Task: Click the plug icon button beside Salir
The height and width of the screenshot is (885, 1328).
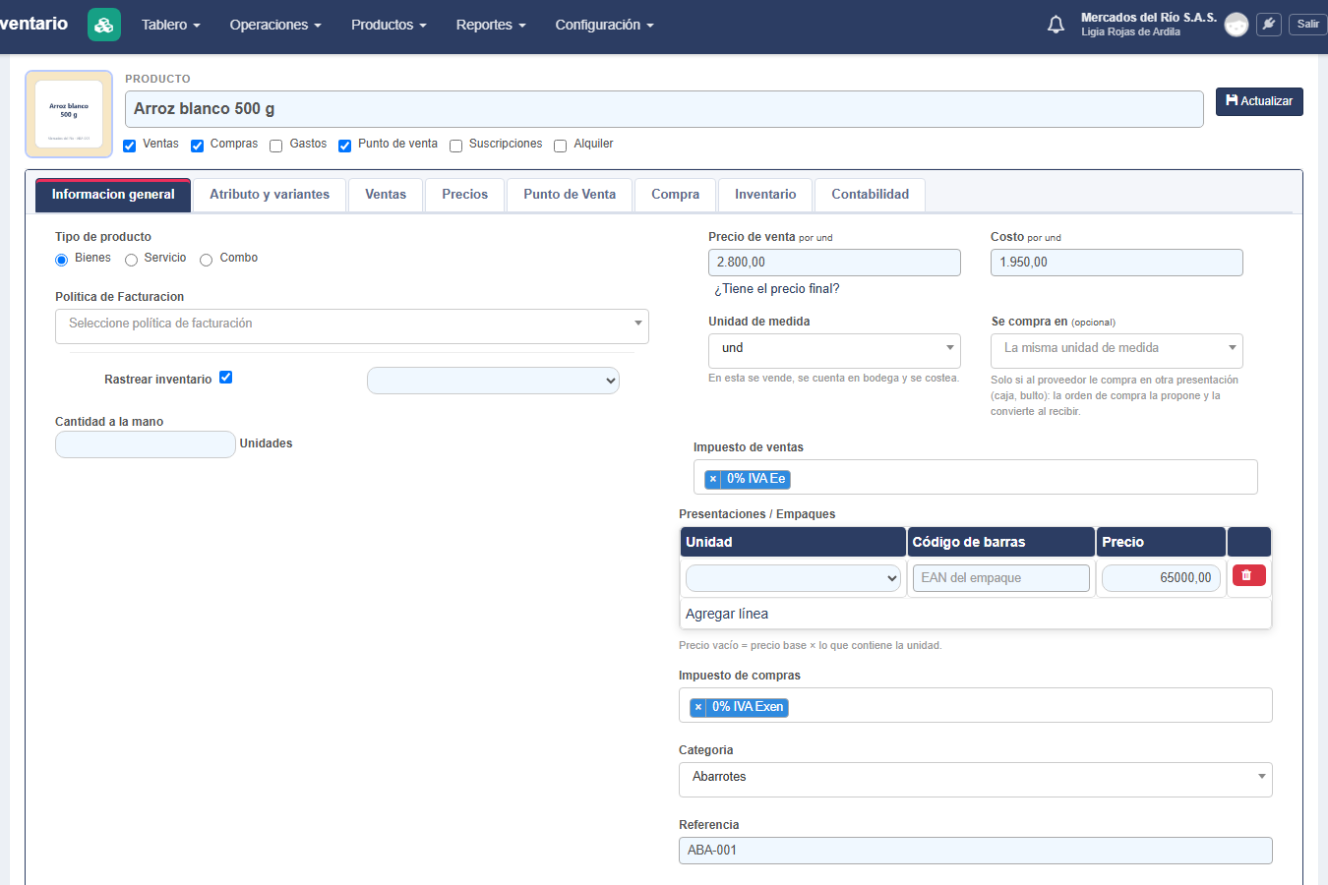Action: [x=1269, y=25]
